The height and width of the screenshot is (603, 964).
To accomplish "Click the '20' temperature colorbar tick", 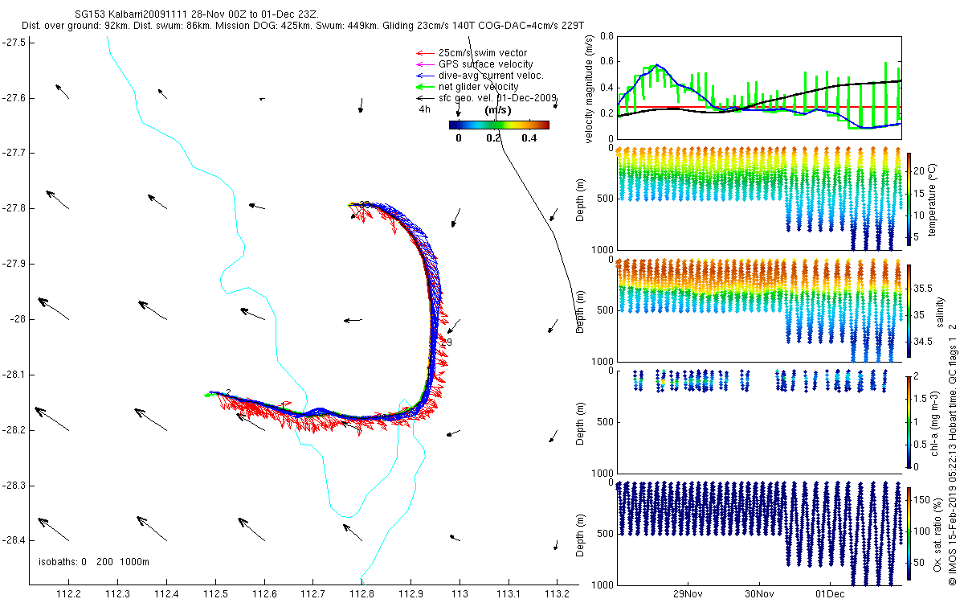I will pyautogui.click(x=920, y=171).
